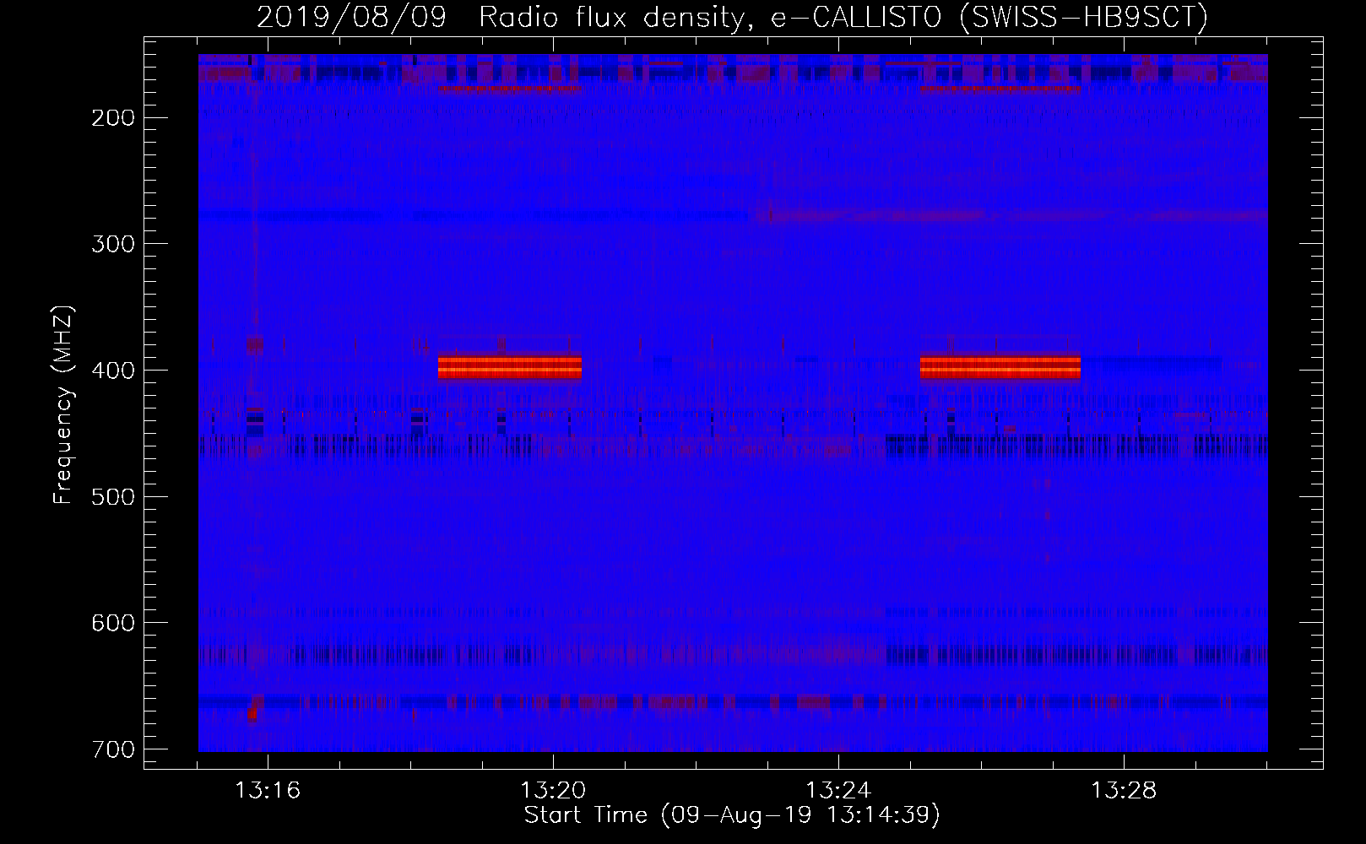Image resolution: width=1366 pixels, height=844 pixels.
Task: Click the first bright 400 MHz burst near 13:19
Action: coord(510,367)
